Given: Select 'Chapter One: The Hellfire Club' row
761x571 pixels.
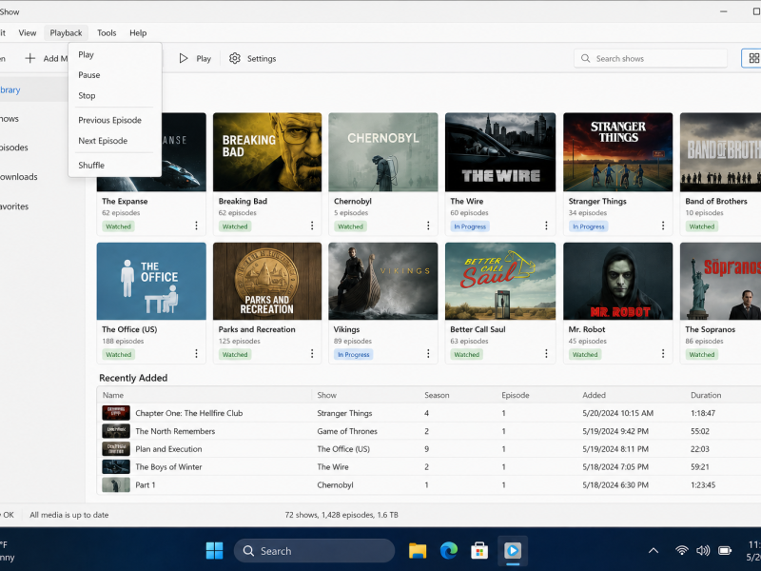Looking at the screenshot, I should [x=429, y=413].
